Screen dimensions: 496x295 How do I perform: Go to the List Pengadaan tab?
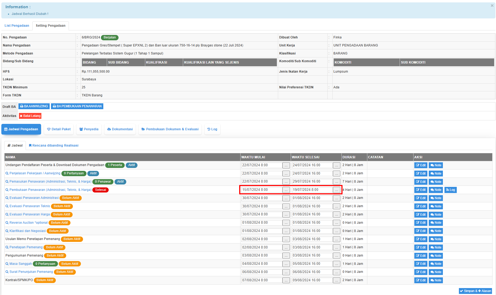point(17,26)
